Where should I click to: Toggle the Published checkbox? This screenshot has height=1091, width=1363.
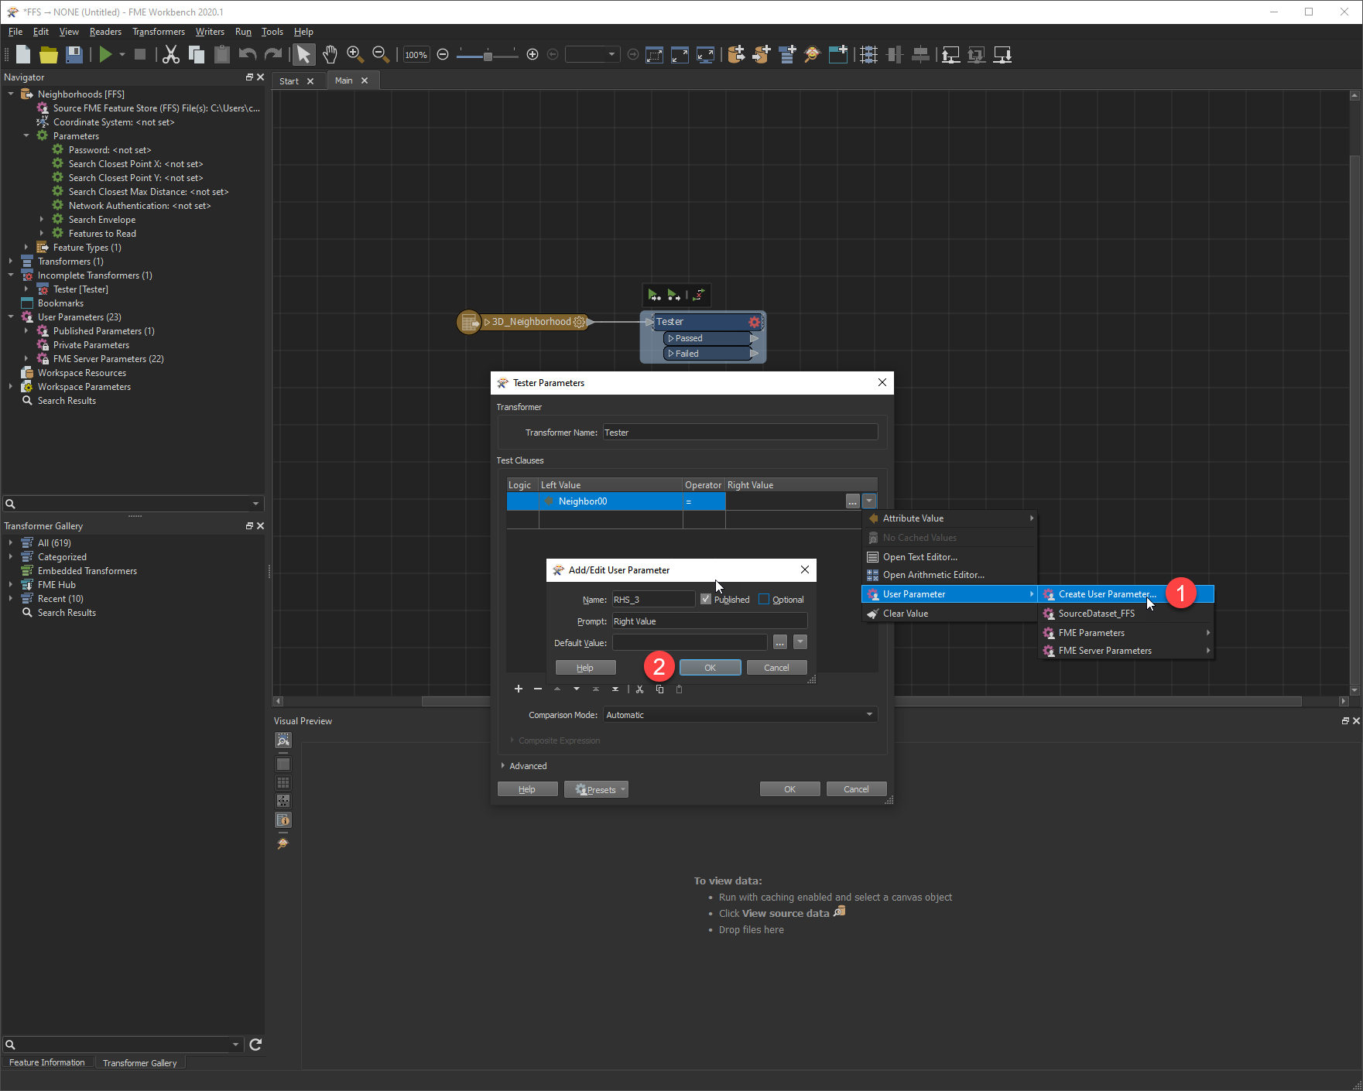click(x=706, y=600)
